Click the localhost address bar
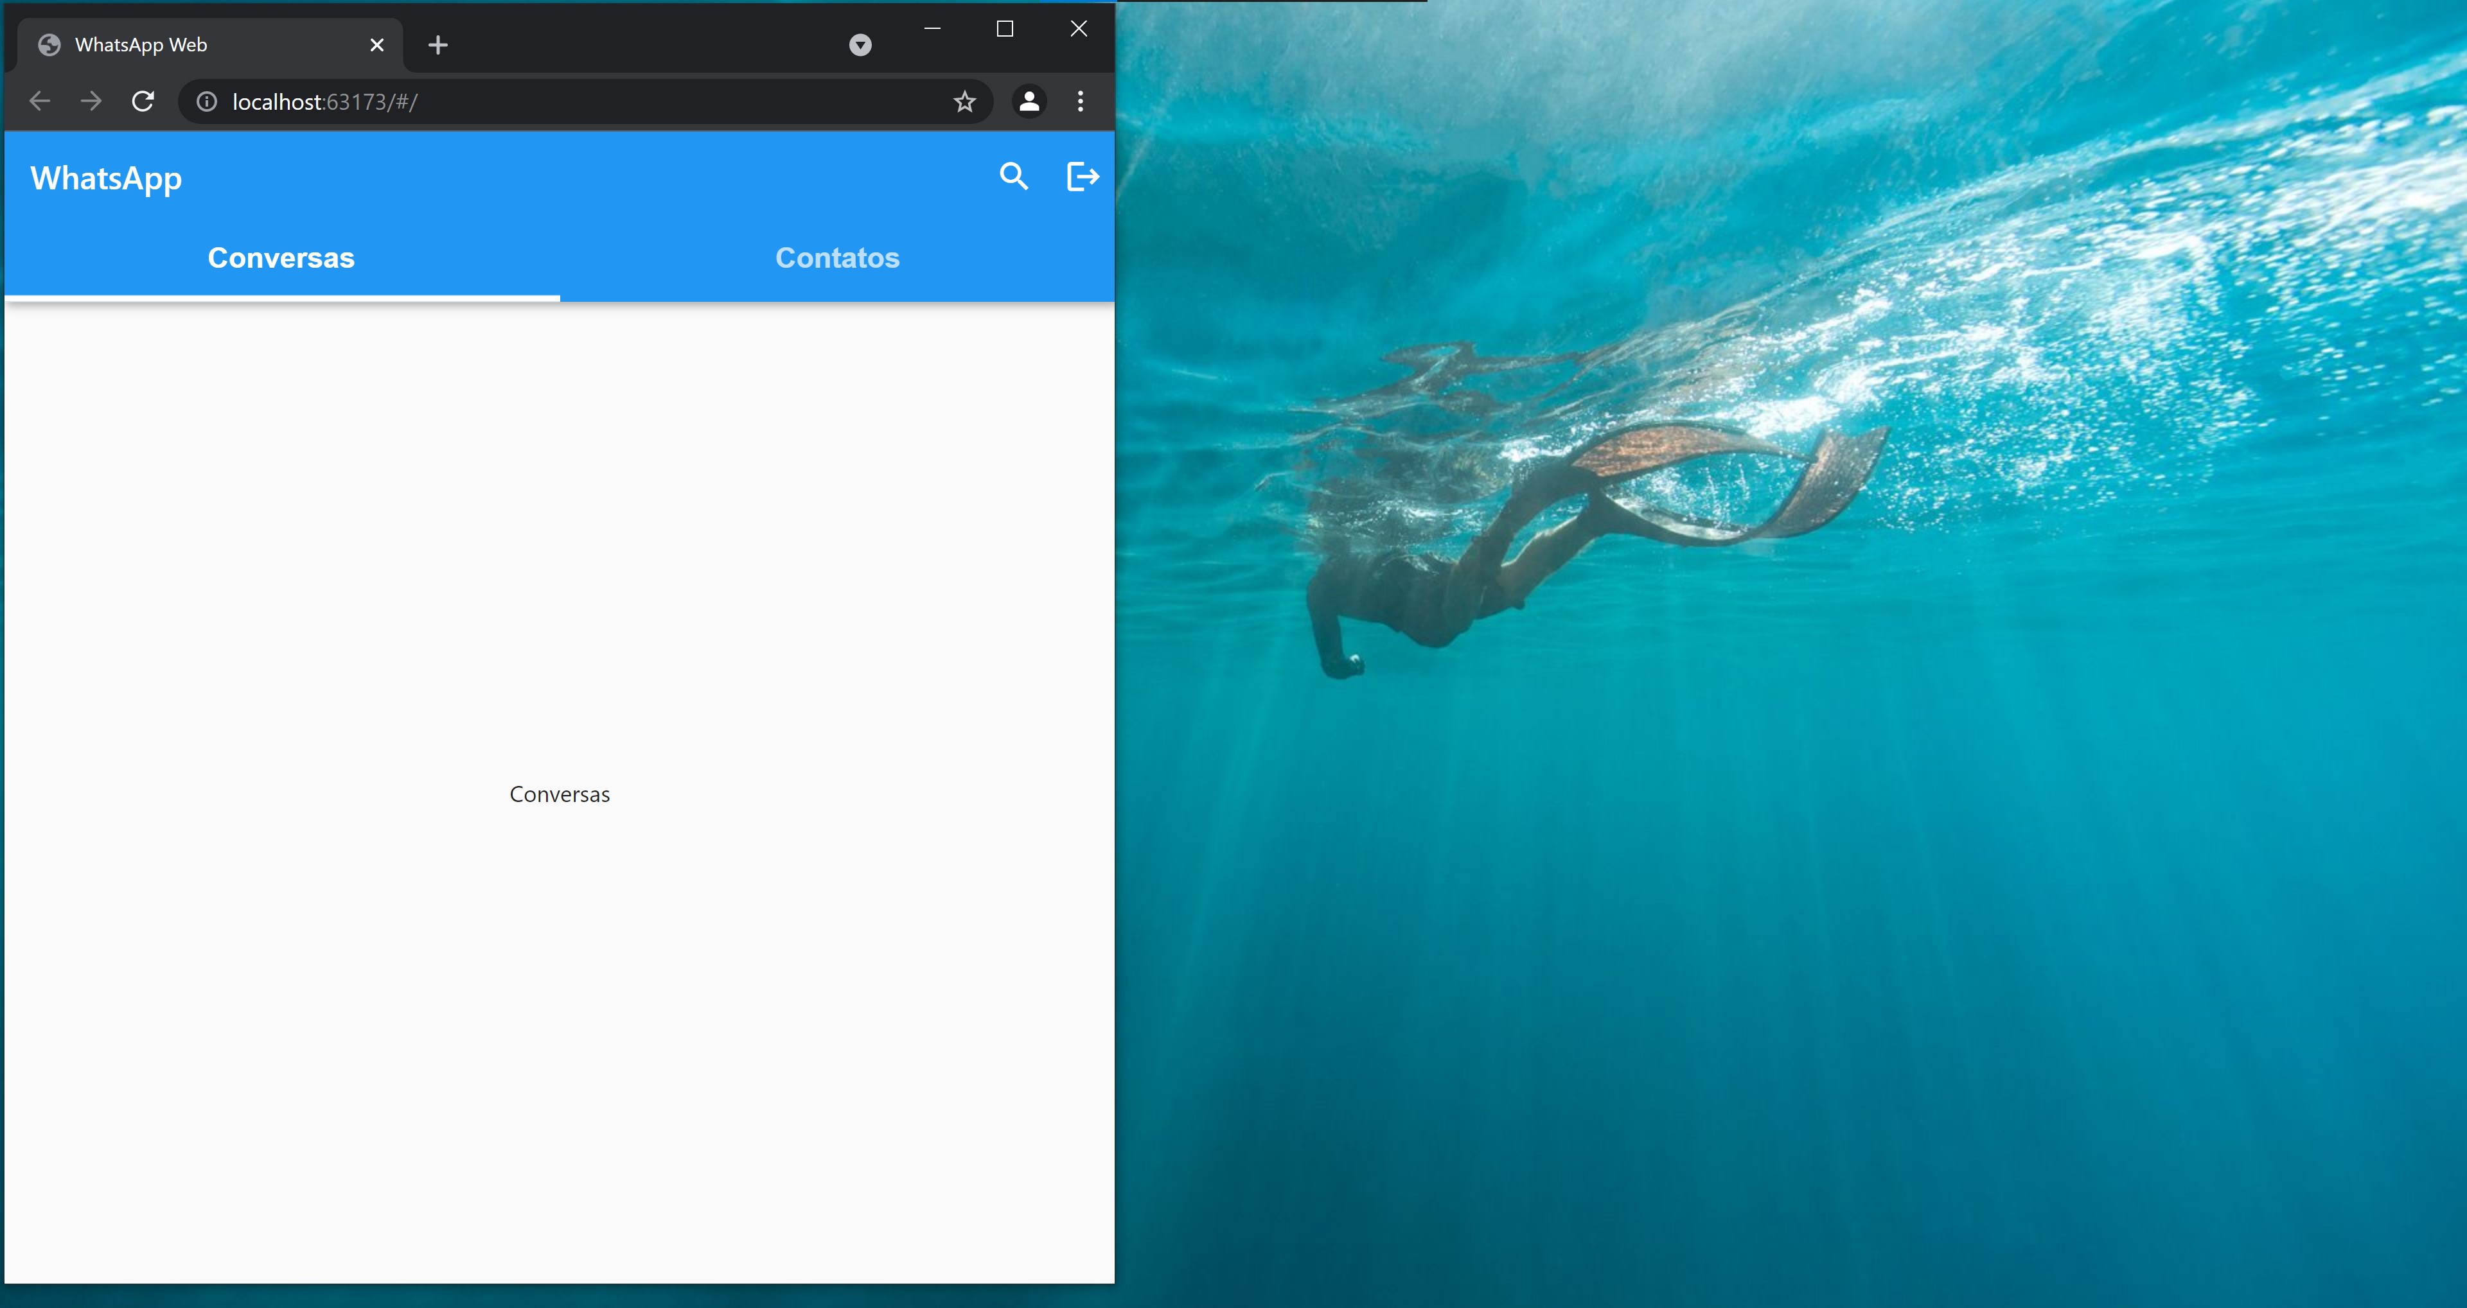 [574, 101]
